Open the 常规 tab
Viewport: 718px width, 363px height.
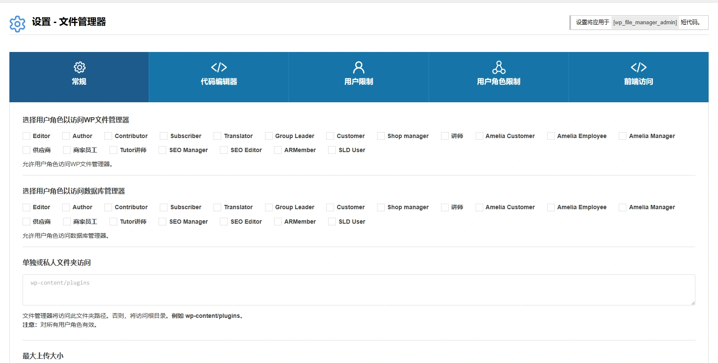[x=79, y=77]
